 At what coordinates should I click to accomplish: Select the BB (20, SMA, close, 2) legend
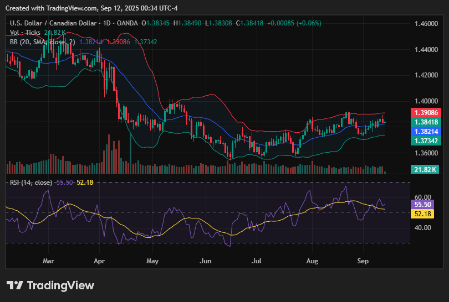coord(42,42)
